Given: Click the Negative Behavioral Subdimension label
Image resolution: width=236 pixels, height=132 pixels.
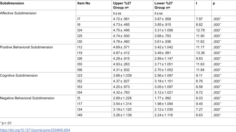Looking at the screenshot, I should pyautogui.click(x=27, y=98).
